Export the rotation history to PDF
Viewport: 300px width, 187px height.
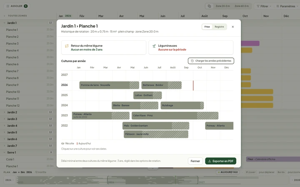pos(220,161)
